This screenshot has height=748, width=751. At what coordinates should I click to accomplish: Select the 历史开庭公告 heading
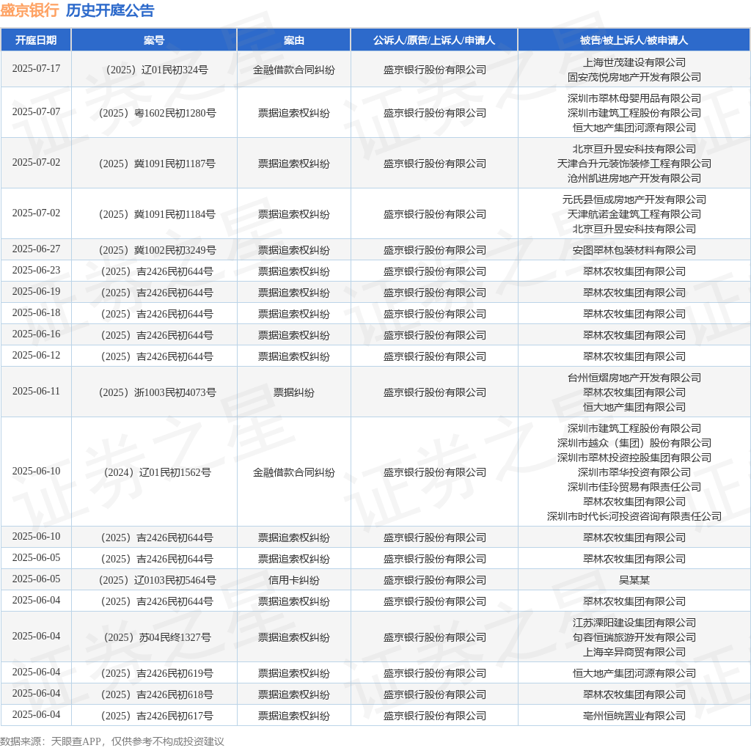pyautogui.click(x=110, y=10)
